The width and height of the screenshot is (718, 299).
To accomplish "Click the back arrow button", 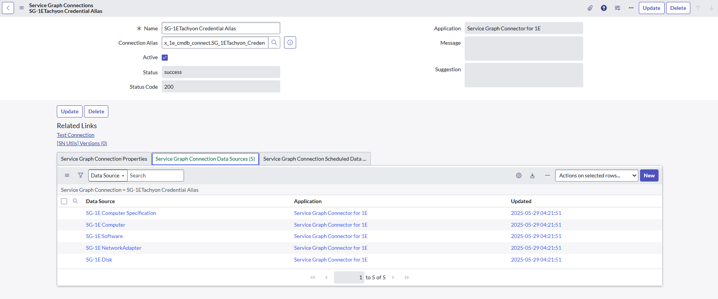I will click(x=8, y=8).
